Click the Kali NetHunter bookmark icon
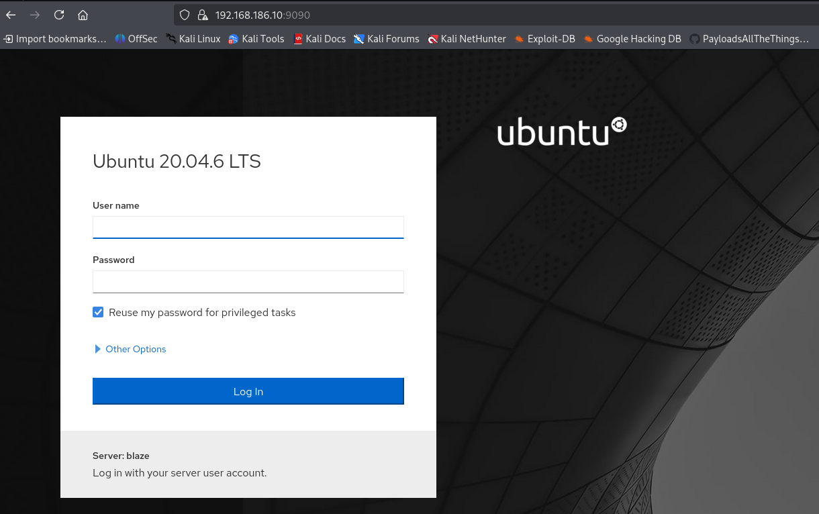 (432, 39)
